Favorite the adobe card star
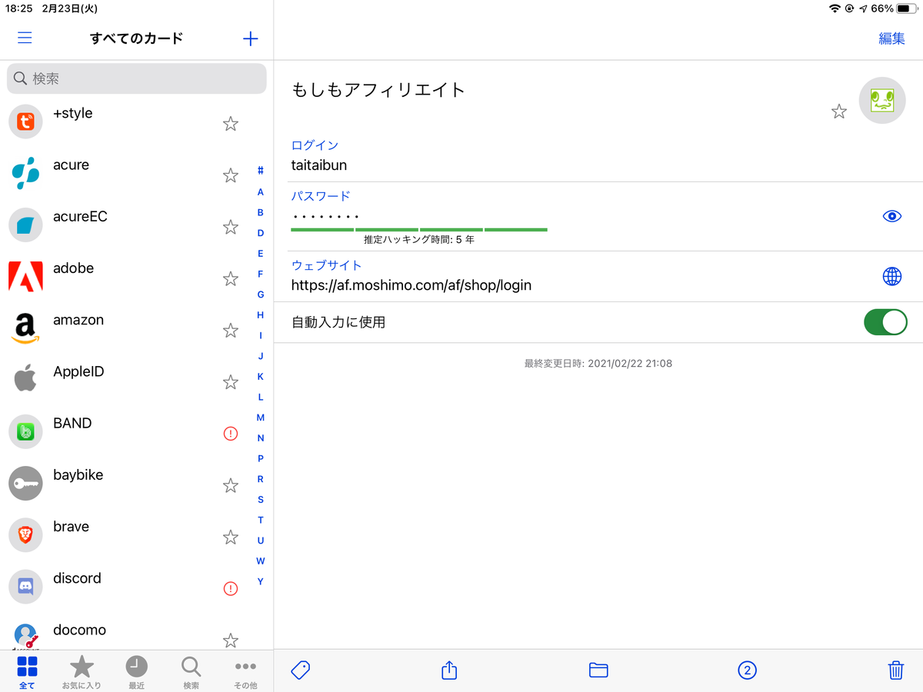Viewport: 923px width, 692px height. pyautogui.click(x=230, y=278)
